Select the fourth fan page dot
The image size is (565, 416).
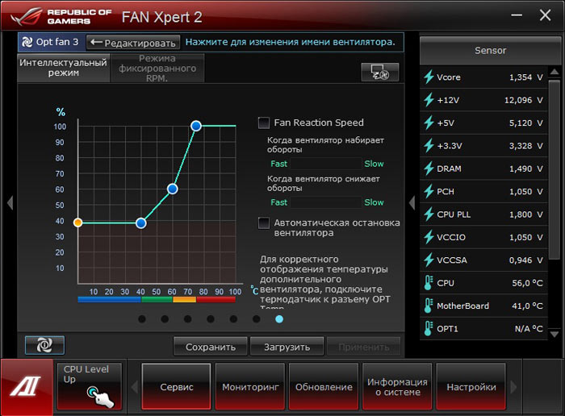coord(211,318)
